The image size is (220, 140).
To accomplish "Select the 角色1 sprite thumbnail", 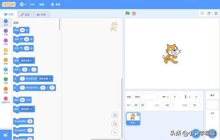I will (x=133, y=119).
